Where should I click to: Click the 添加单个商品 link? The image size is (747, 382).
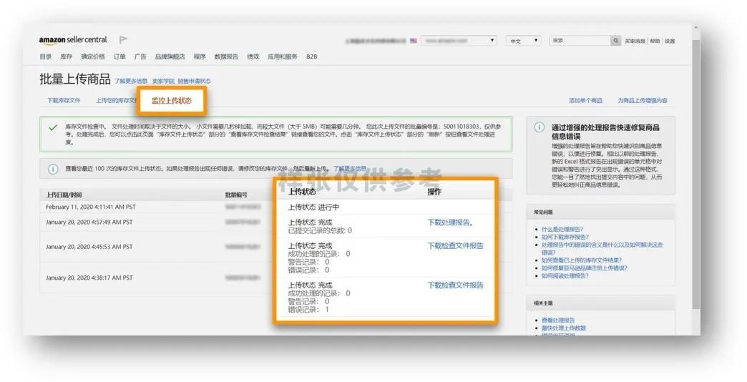pyautogui.click(x=585, y=100)
